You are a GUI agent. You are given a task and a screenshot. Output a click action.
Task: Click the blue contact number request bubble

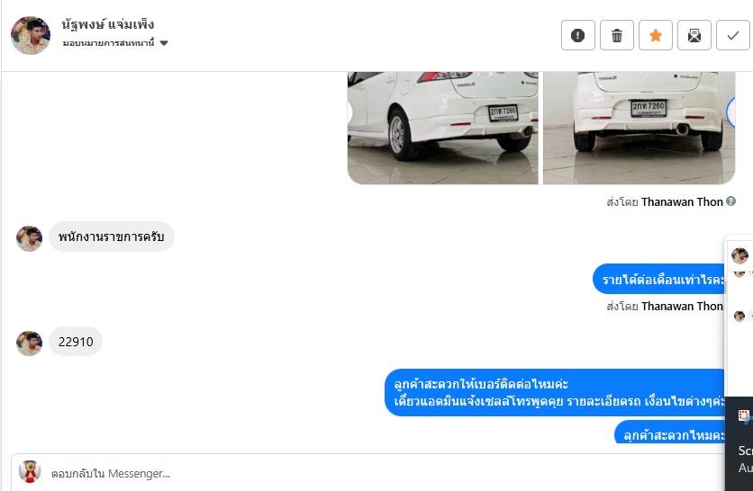(x=555, y=392)
